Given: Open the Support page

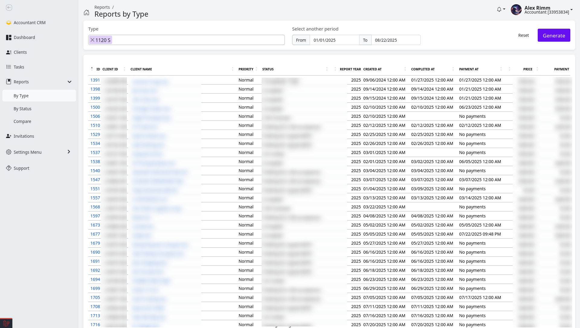Looking at the screenshot, I should [21, 168].
